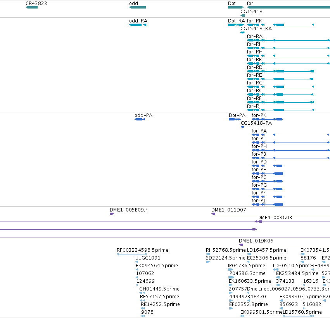Click the for-RF transcript
Screen dimensions: 330x318
point(280,102)
